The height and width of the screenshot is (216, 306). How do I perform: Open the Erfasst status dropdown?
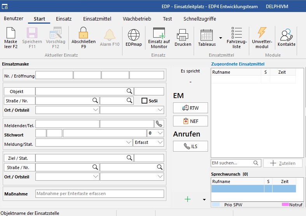tap(149, 142)
